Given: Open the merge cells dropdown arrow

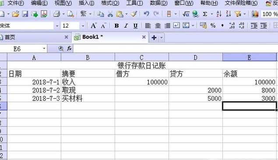Looking at the screenshot, I should [193, 26].
